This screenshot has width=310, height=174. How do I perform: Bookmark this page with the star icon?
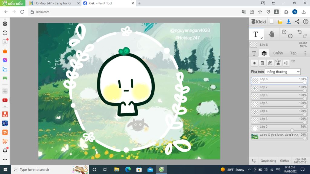[260, 12]
